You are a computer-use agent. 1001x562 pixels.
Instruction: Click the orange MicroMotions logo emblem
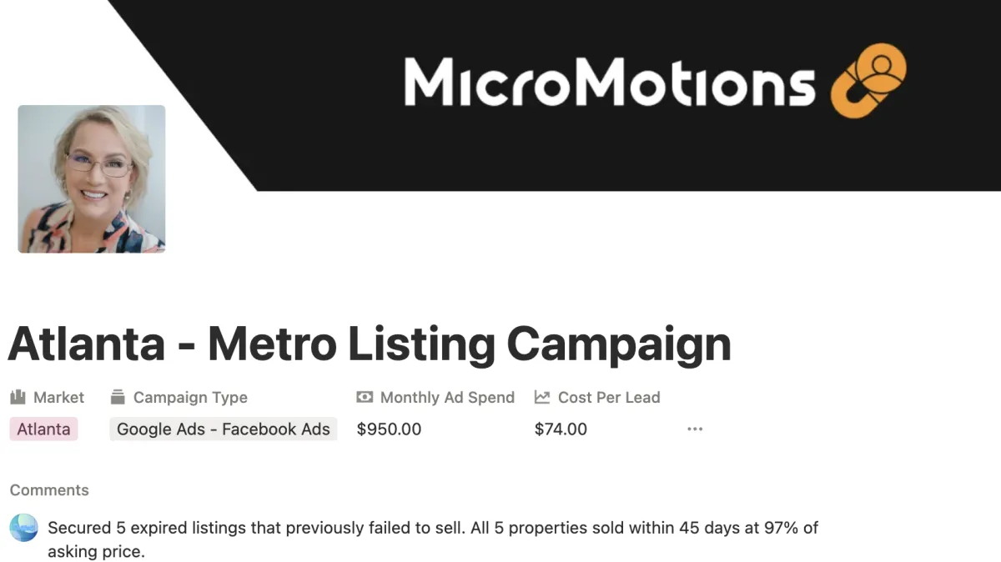point(869,80)
